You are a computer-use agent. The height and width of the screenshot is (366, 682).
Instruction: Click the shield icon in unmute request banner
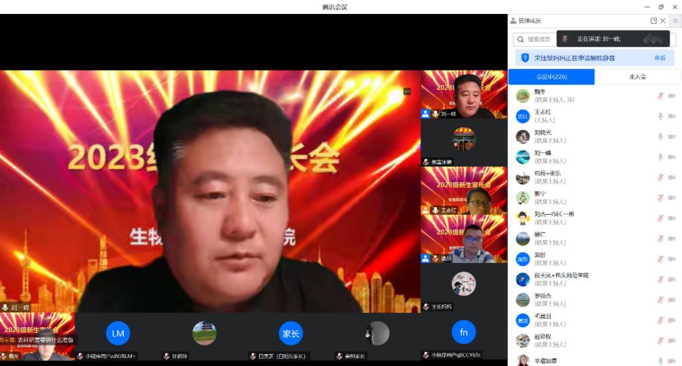tap(525, 58)
